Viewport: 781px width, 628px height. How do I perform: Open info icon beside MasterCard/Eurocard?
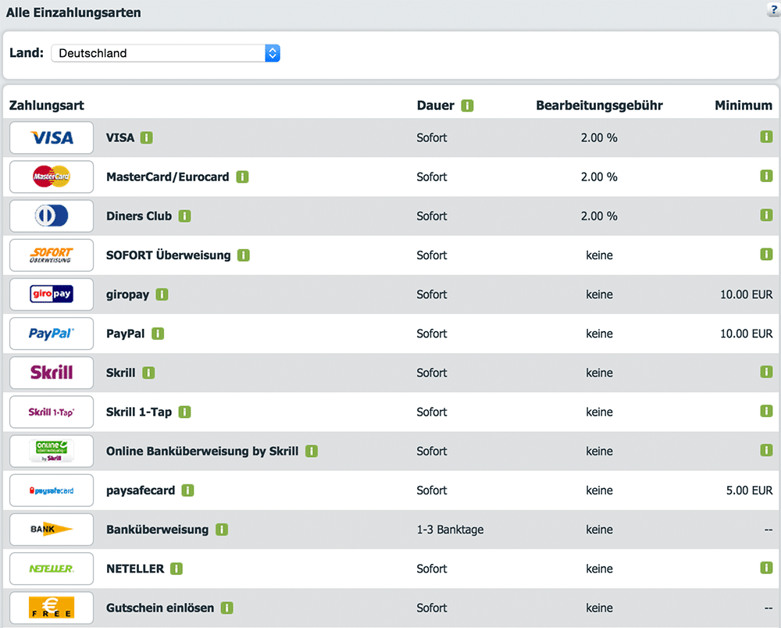242,177
